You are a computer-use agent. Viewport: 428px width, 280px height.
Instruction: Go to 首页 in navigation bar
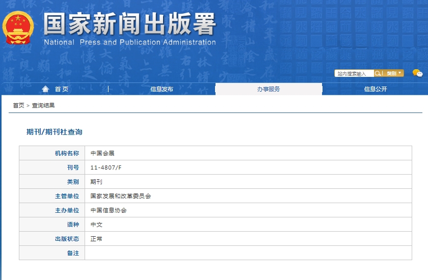(62, 89)
